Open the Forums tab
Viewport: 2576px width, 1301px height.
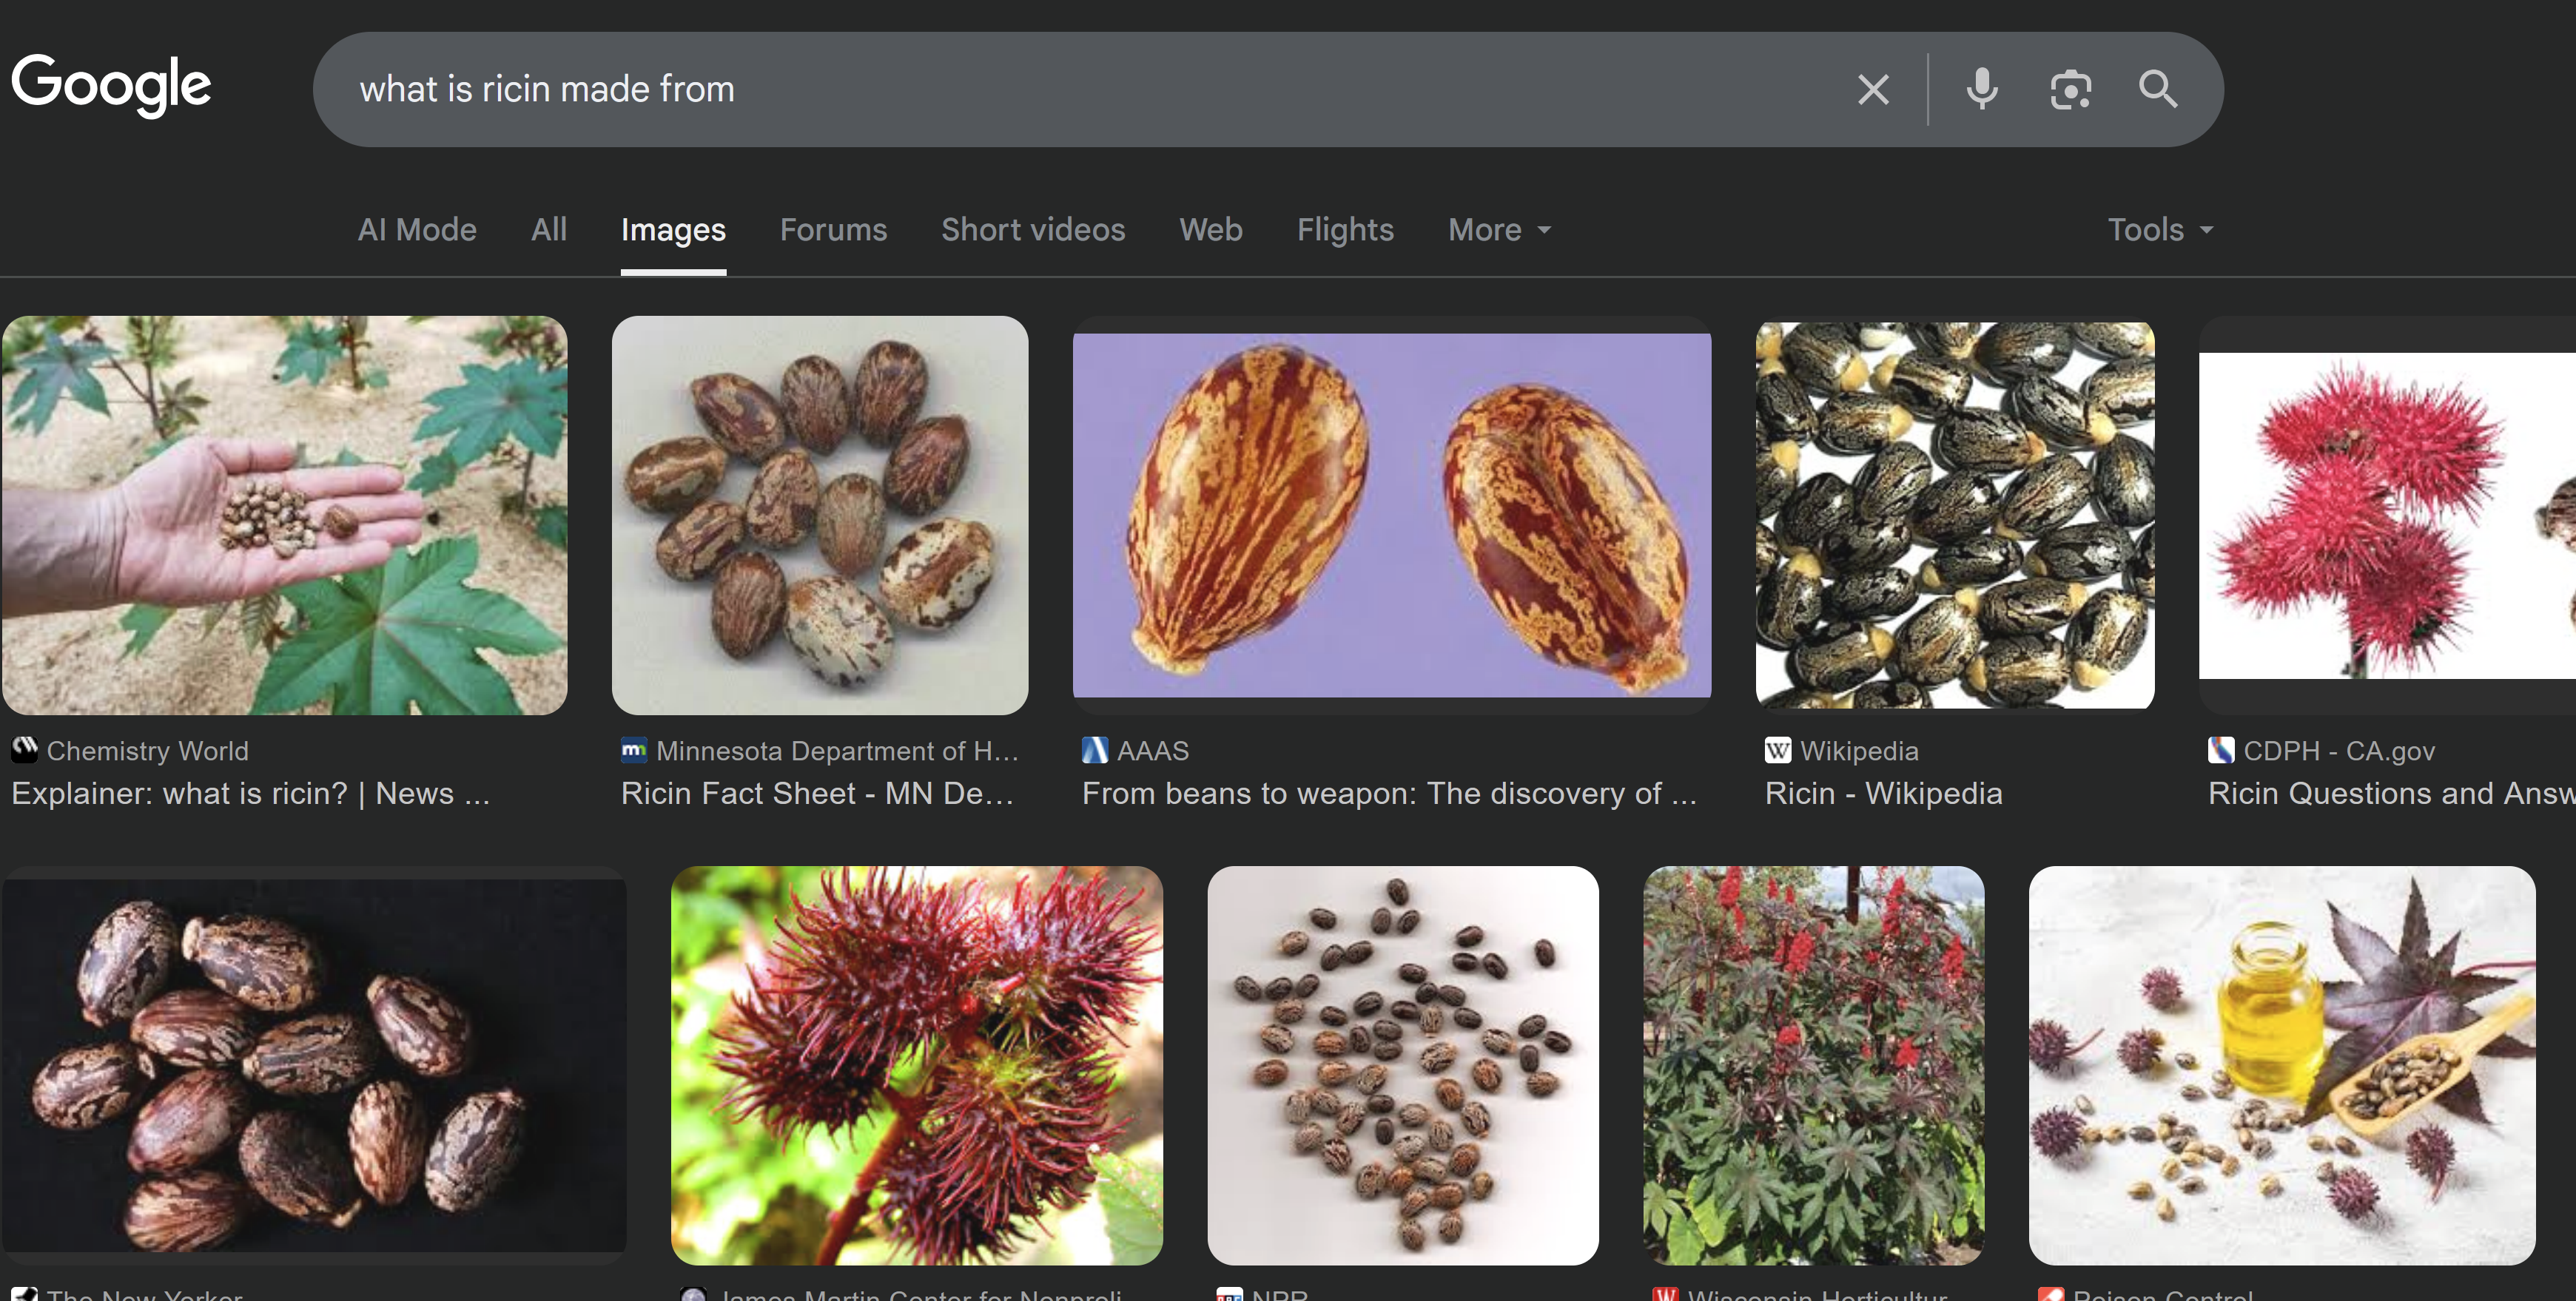(833, 230)
